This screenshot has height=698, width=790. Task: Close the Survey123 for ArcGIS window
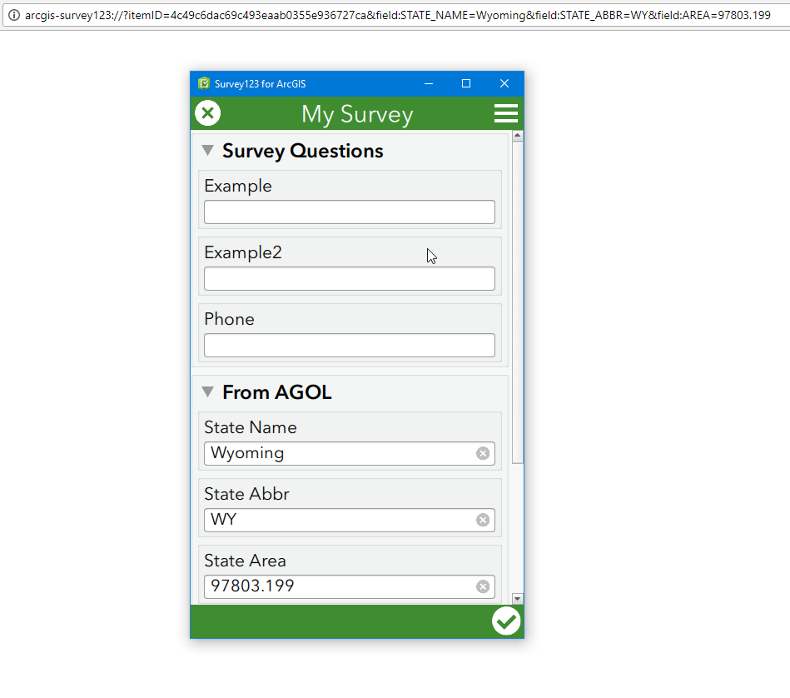click(x=504, y=83)
